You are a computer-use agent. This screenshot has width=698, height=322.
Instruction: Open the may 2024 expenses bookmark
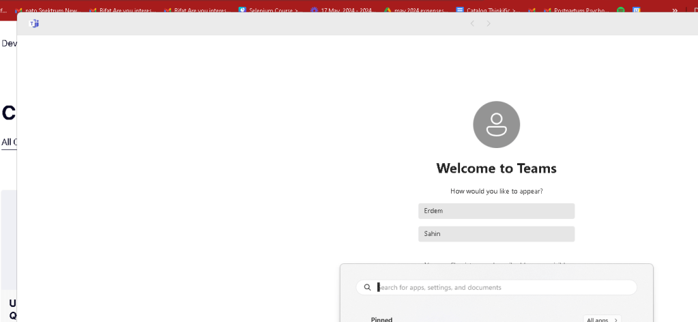point(416,10)
